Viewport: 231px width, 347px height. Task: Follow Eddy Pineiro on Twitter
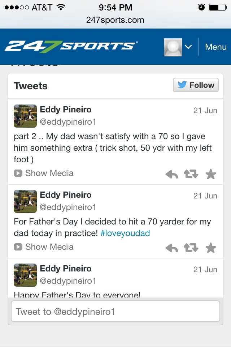pos(196,85)
